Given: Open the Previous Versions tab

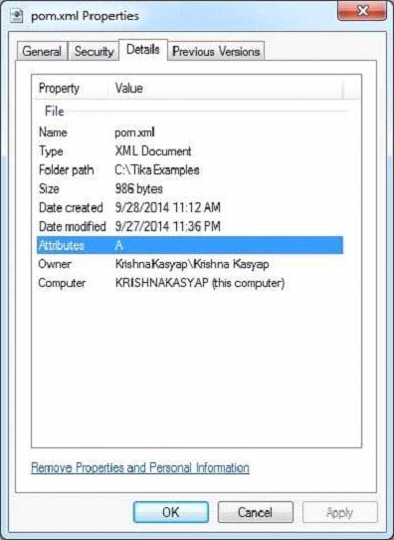Looking at the screenshot, I should (216, 52).
